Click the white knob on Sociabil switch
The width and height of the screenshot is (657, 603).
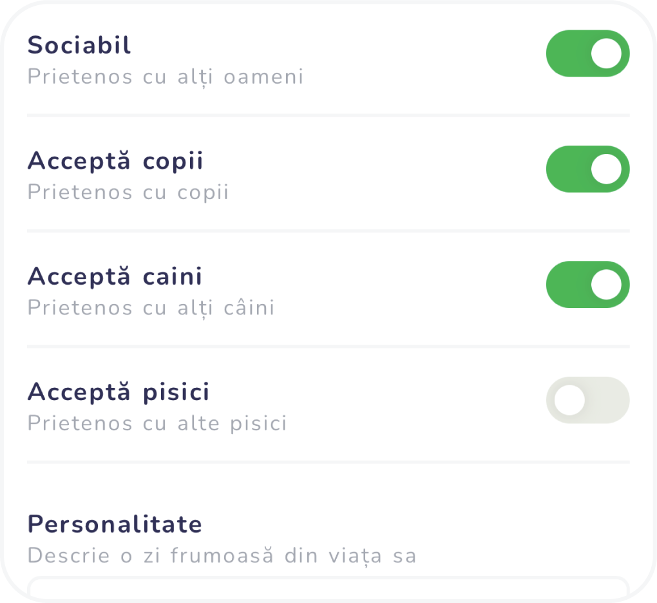pos(607,53)
